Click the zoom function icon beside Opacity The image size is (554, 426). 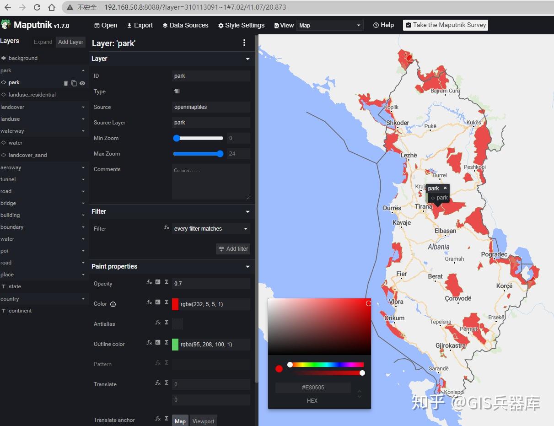[158, 283]
